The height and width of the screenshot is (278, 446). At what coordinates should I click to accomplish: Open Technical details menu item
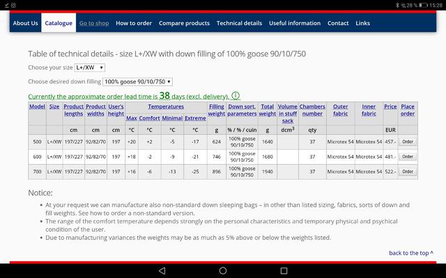pos(239,23)
